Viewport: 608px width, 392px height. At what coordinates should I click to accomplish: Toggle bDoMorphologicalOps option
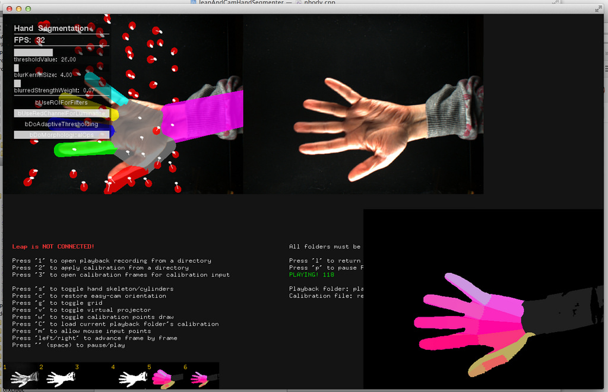(62, 135)
